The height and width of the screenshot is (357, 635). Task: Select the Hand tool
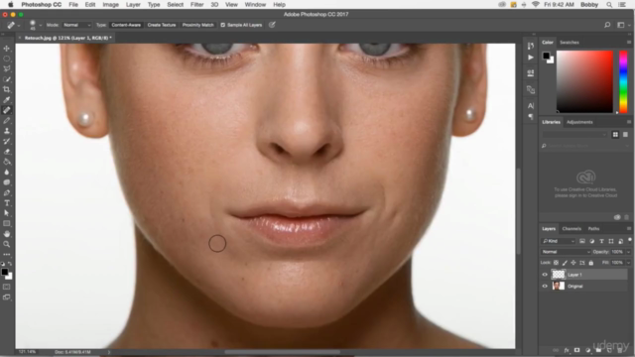[x=7, y=234]
